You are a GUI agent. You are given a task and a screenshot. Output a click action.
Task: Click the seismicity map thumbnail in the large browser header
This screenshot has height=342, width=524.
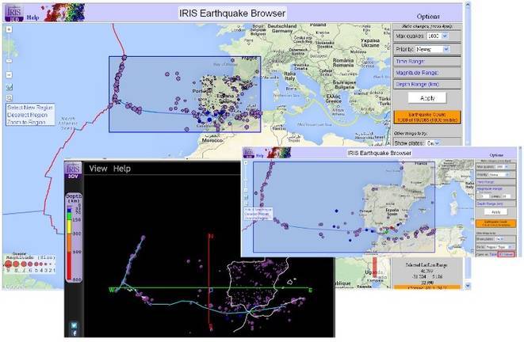pos(63,13)
